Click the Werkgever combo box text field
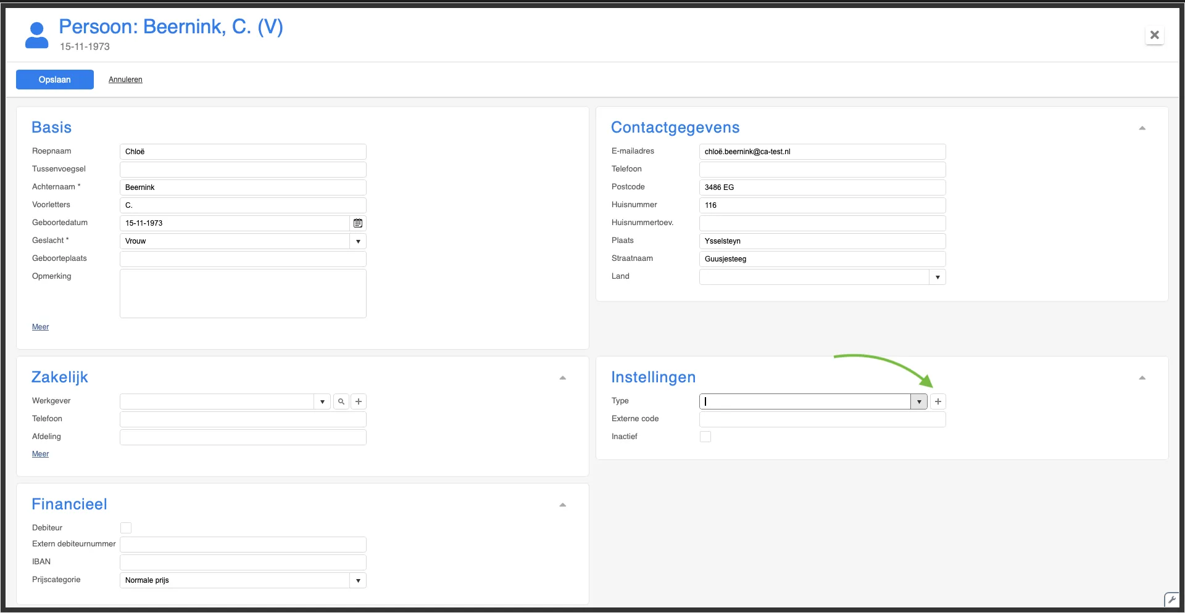1185x613 pixels. [217, 401]
